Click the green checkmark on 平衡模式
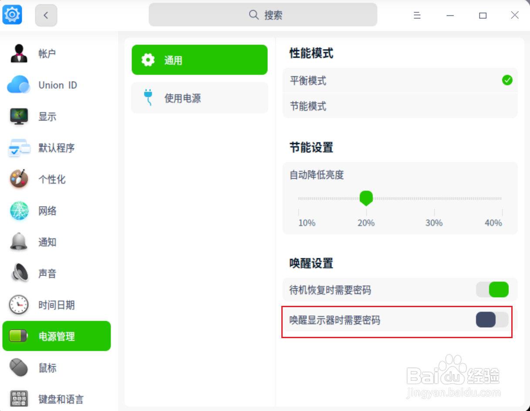 coord(507,80)
